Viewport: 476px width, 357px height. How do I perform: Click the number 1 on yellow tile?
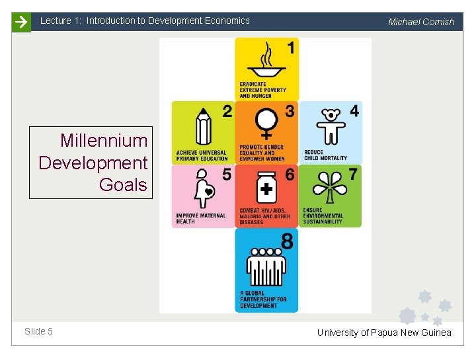pyautogui.click(x=291, y=48)
